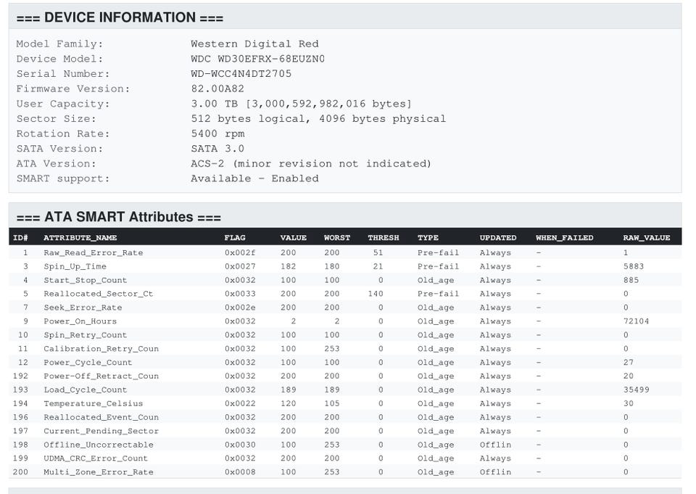Viewport: 696px width, 494px height.
Task: Click the ATA SMART Attributes section header
Action: tap(118, 217)
